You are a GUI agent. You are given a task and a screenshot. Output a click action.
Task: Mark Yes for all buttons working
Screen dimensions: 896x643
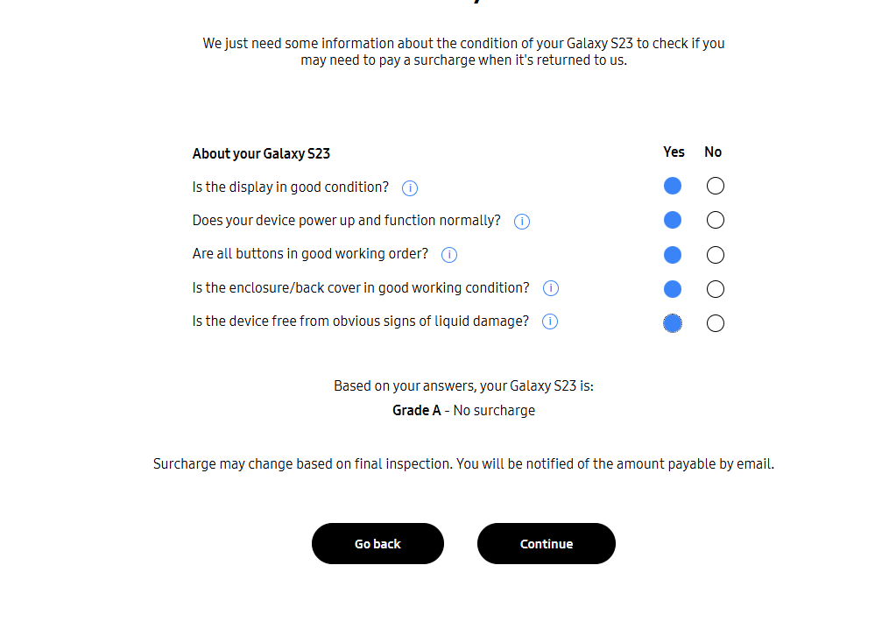[673, 255]
